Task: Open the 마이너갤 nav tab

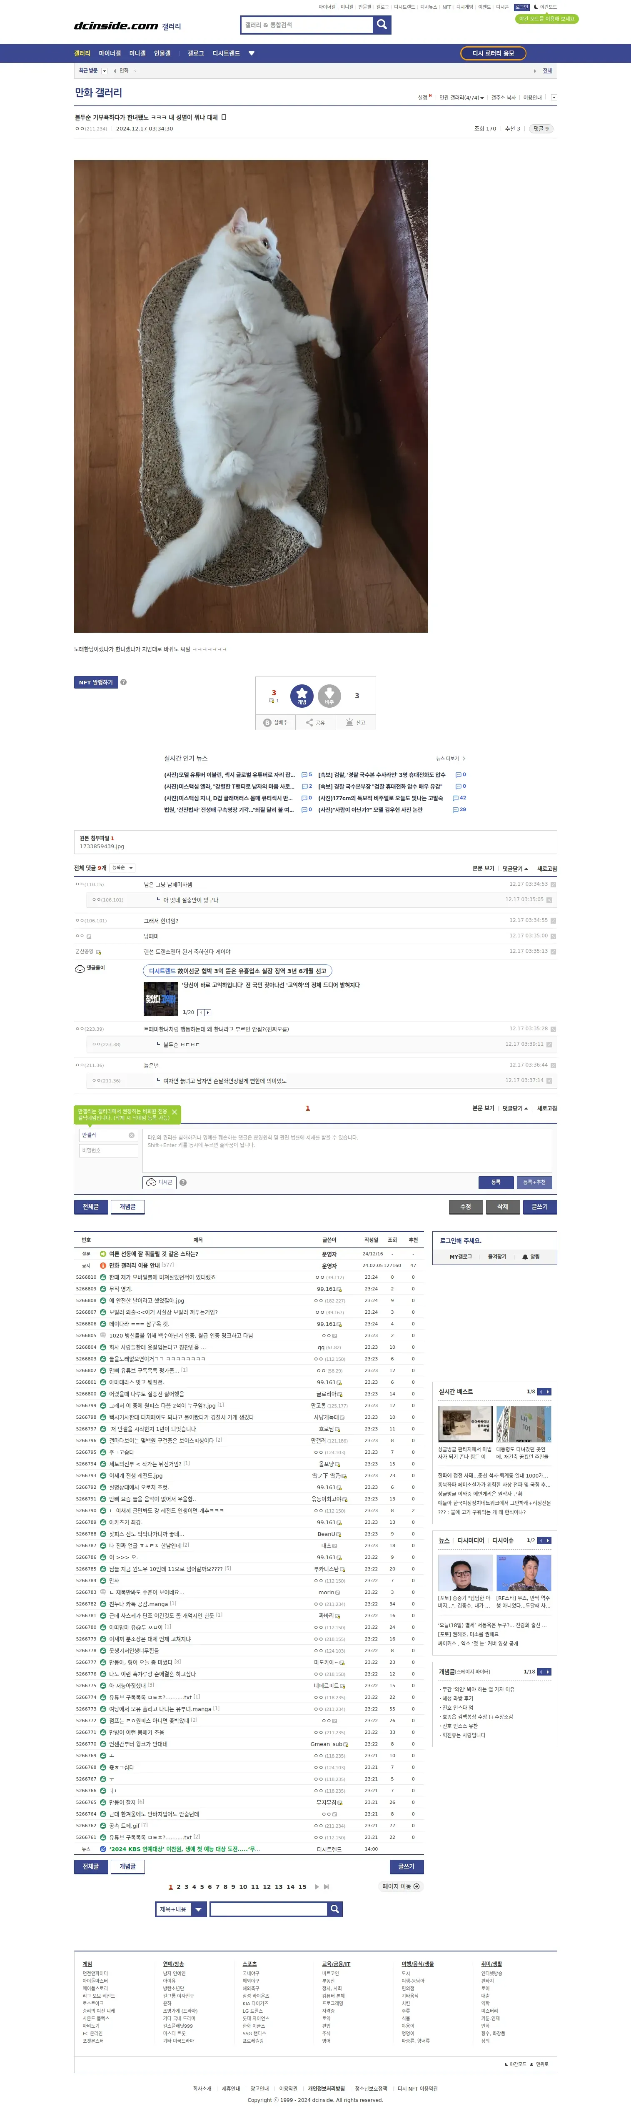Action: (x=110, y=54)
